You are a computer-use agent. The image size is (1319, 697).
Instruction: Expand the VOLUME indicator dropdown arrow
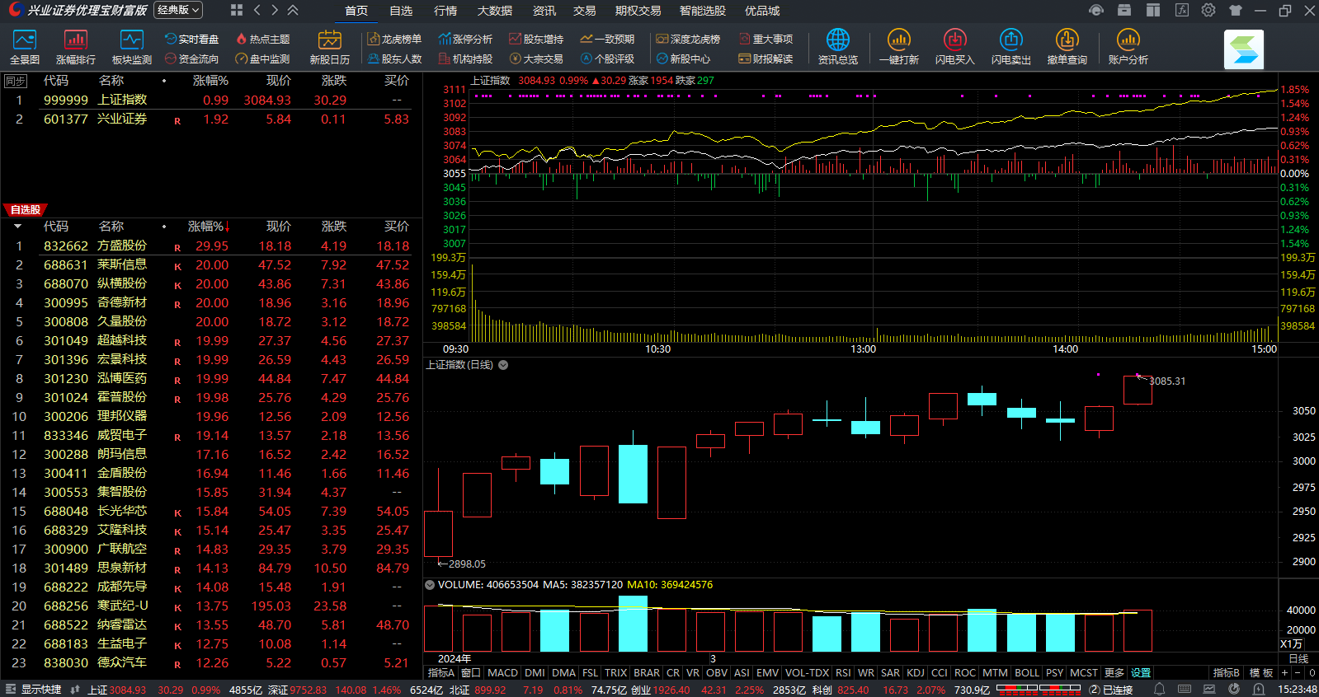coord(430,585)
